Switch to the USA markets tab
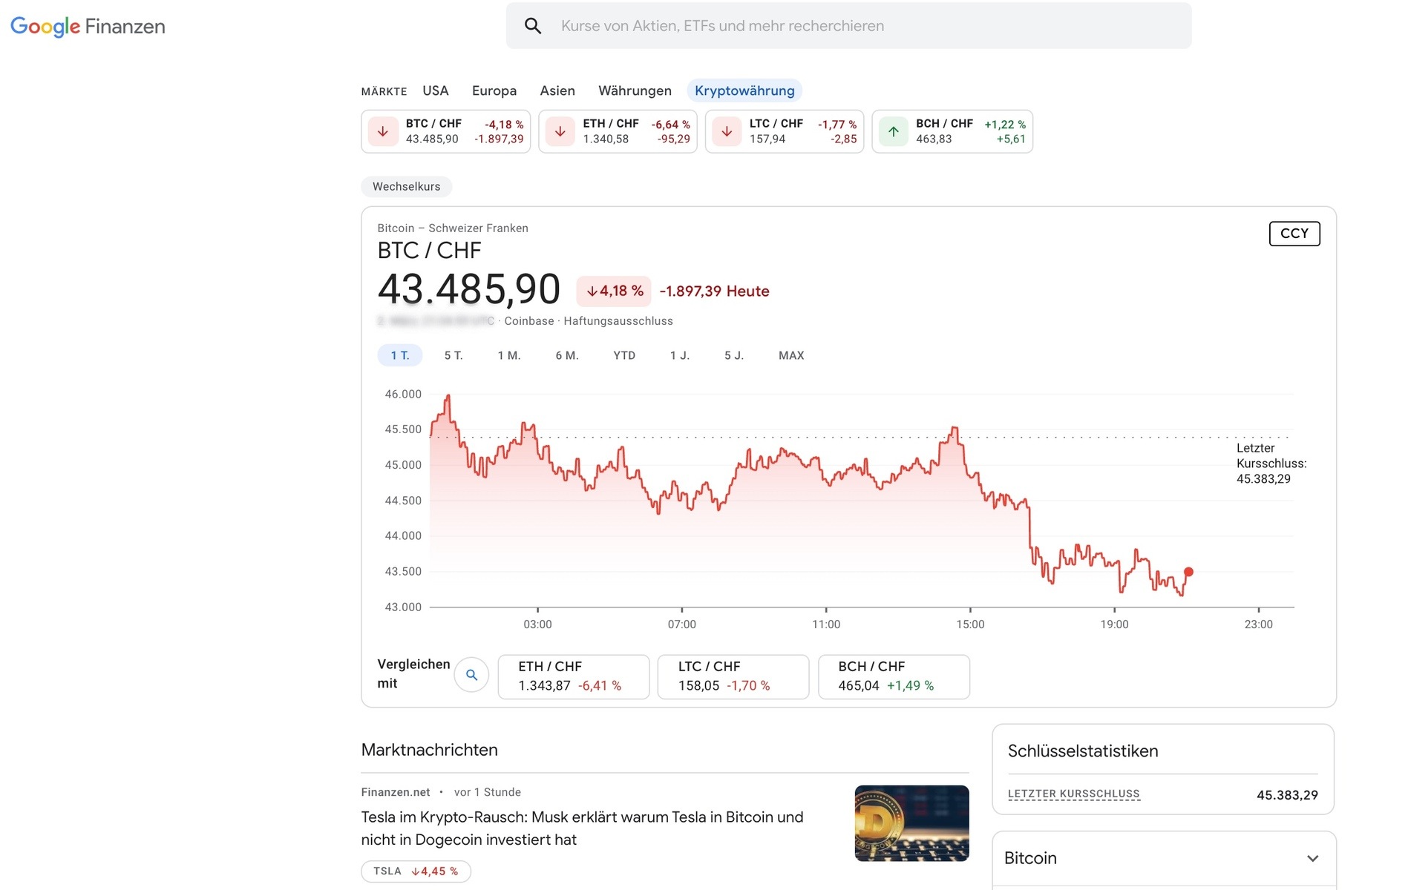Viewport: 1411px width, 890px height. 436,90
